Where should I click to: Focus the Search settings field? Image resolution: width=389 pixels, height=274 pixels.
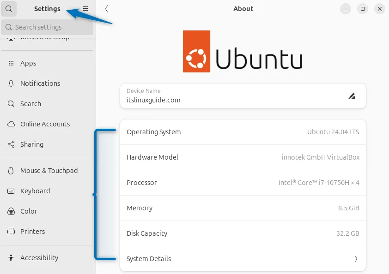coord(47,27)
